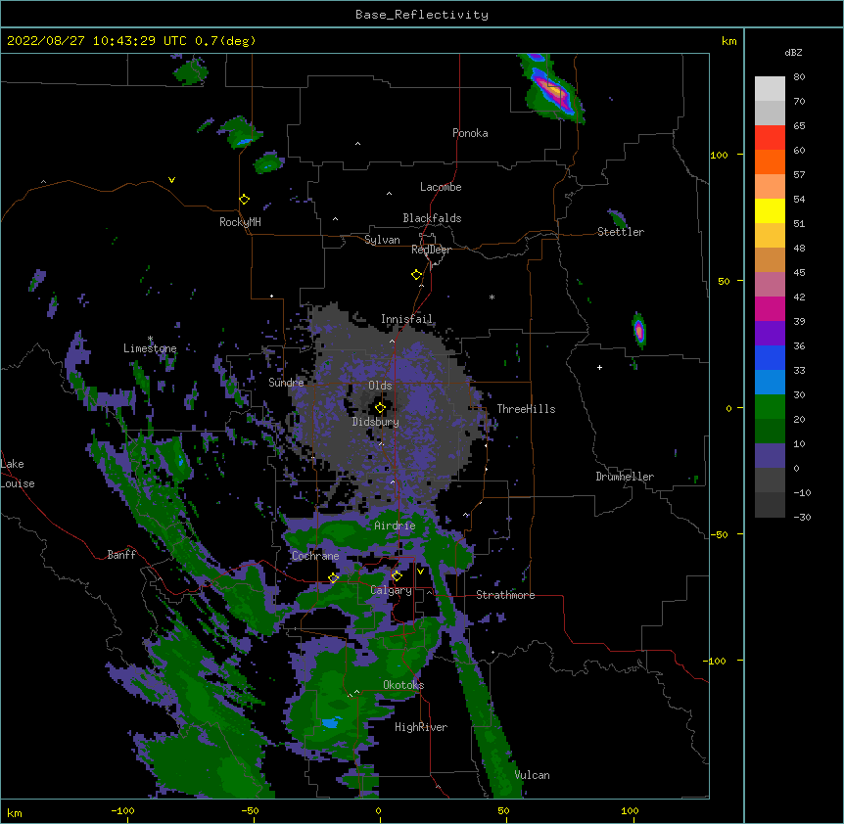Pick the purple 36-39 dBZ legend swatch
This screenshot has width=844, height=824.
click(770, 334)
